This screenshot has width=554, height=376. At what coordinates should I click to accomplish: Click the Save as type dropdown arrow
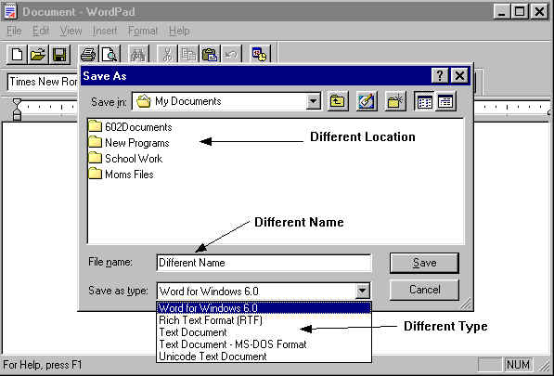363,292
